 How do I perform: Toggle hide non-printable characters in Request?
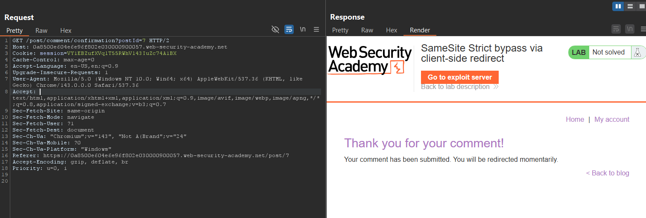pos(275,29)
